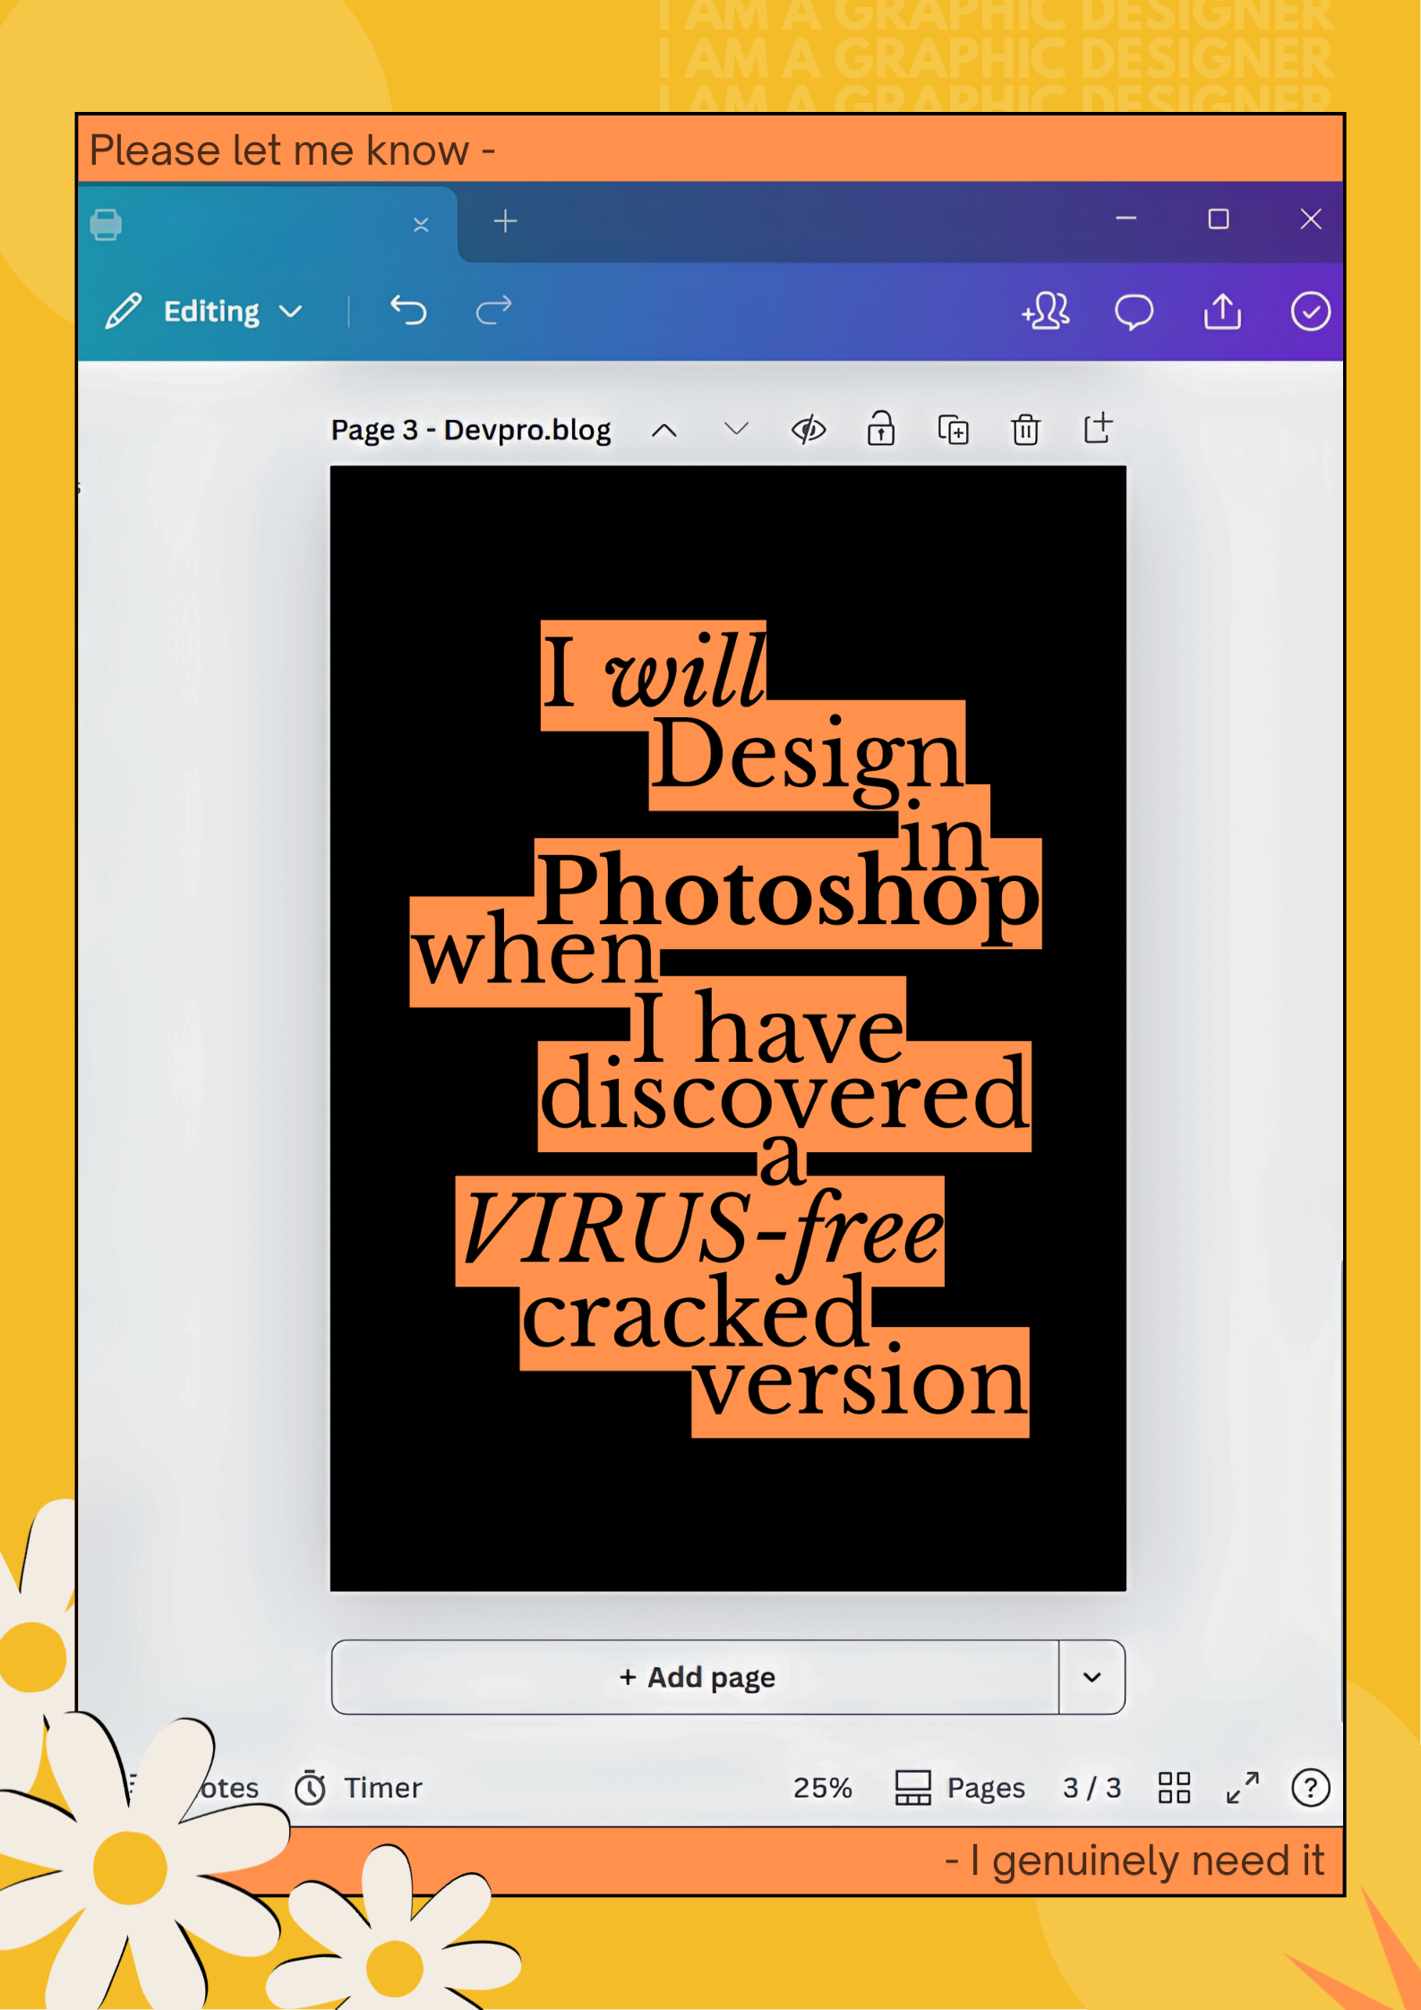
Task: Toggle grid view icon in bottom bar
Action: 1174,1787
